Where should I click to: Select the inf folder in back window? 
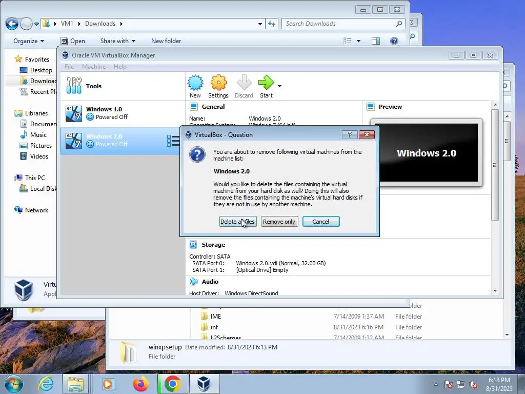pyautogui.click(x=209, y=327)
